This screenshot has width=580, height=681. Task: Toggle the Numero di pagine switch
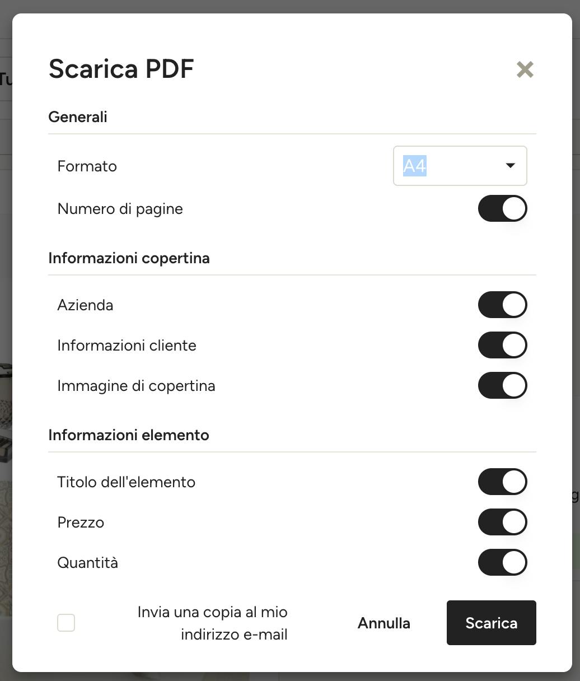(x=502, y=208)
